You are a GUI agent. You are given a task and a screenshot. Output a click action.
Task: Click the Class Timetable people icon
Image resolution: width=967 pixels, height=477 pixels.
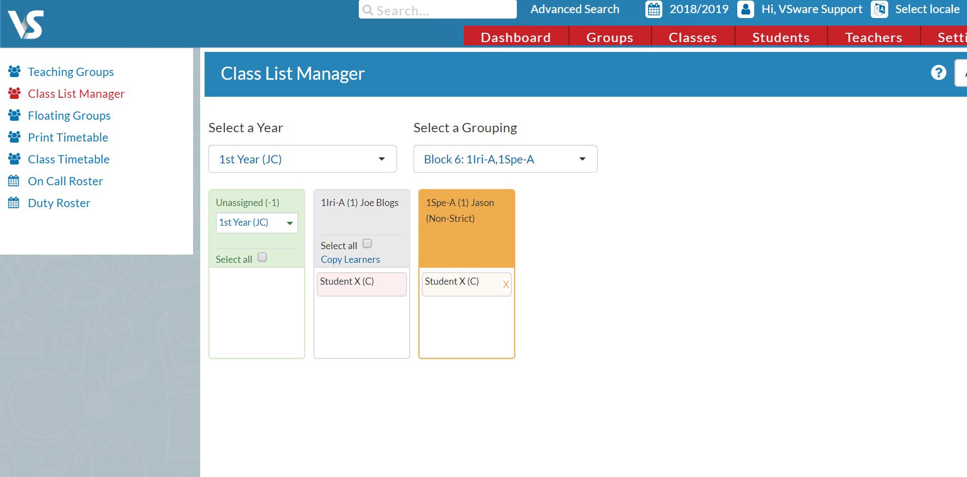(15, 158)
